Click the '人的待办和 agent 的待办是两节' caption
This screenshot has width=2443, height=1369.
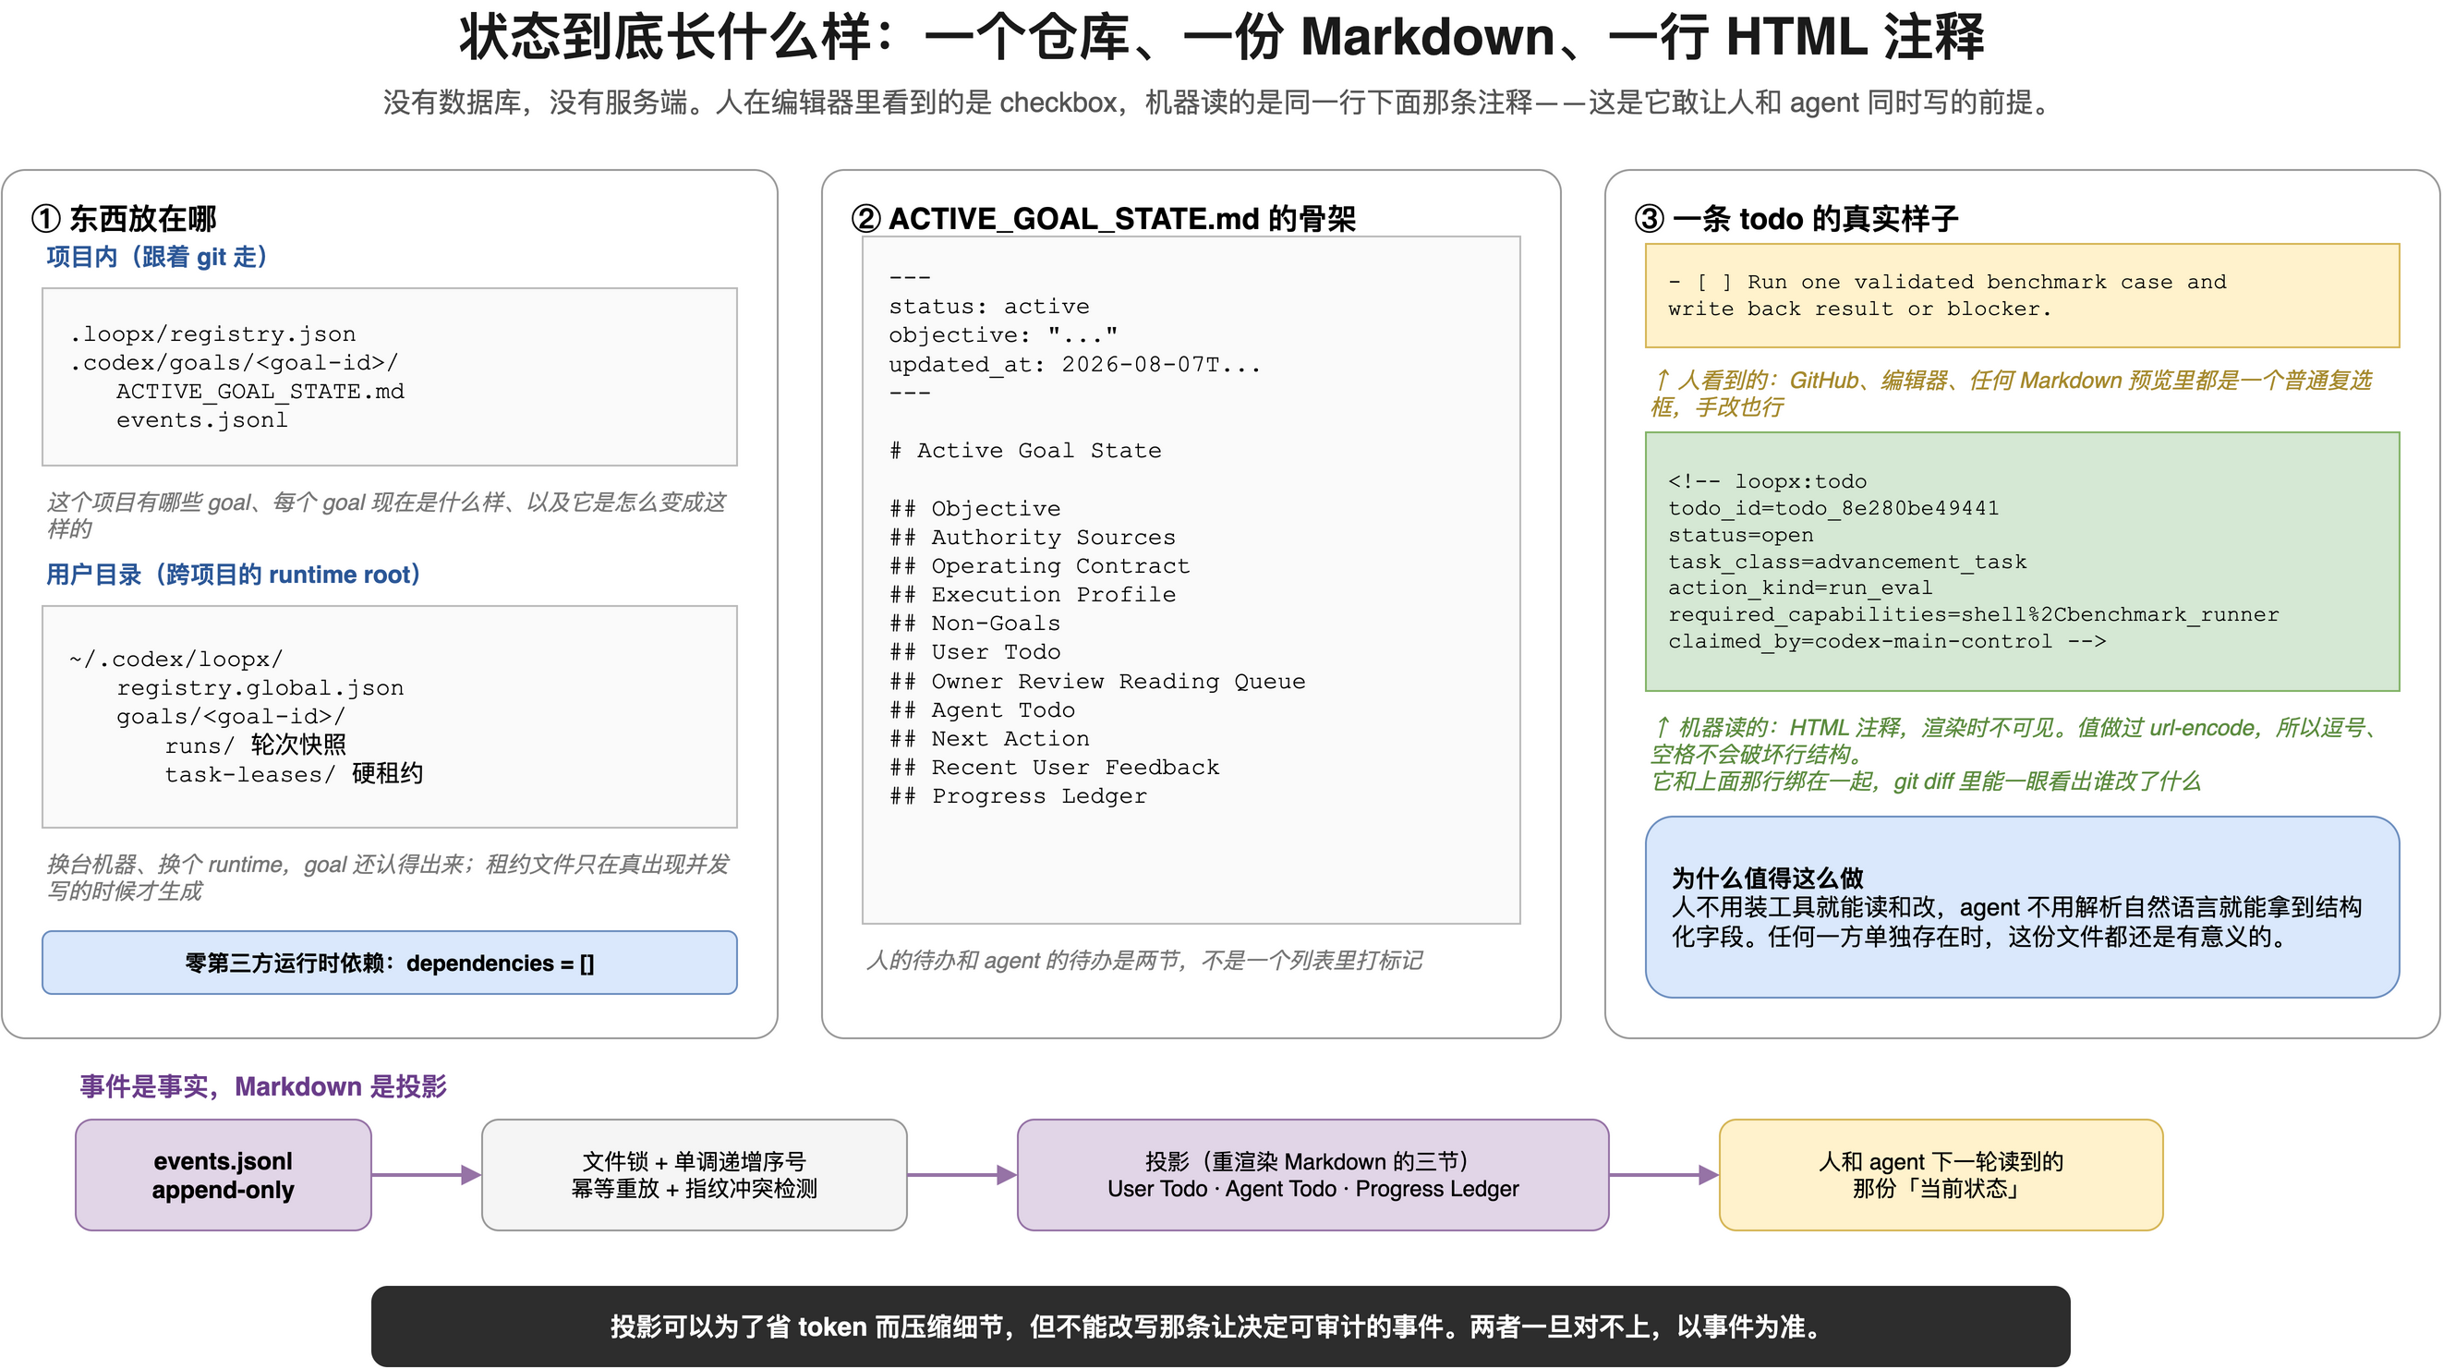click(1143, 960)
